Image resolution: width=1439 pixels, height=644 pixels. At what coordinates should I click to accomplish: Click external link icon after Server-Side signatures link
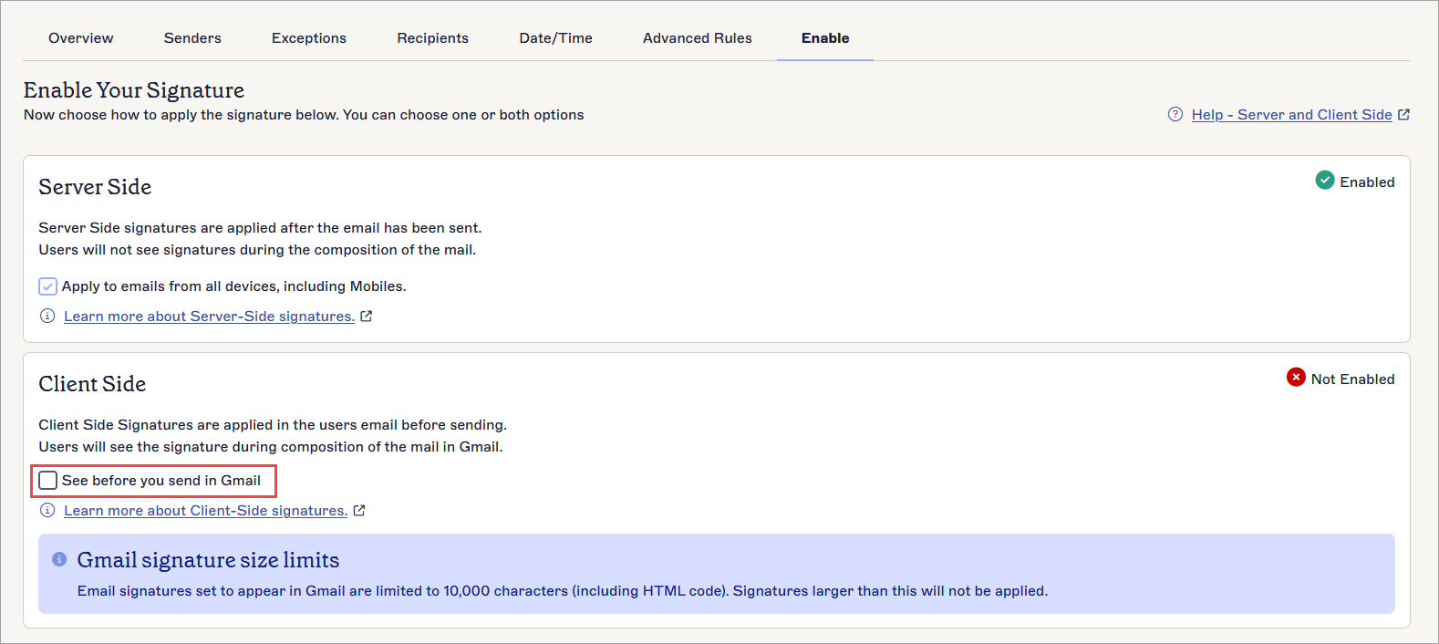point(367,317)
